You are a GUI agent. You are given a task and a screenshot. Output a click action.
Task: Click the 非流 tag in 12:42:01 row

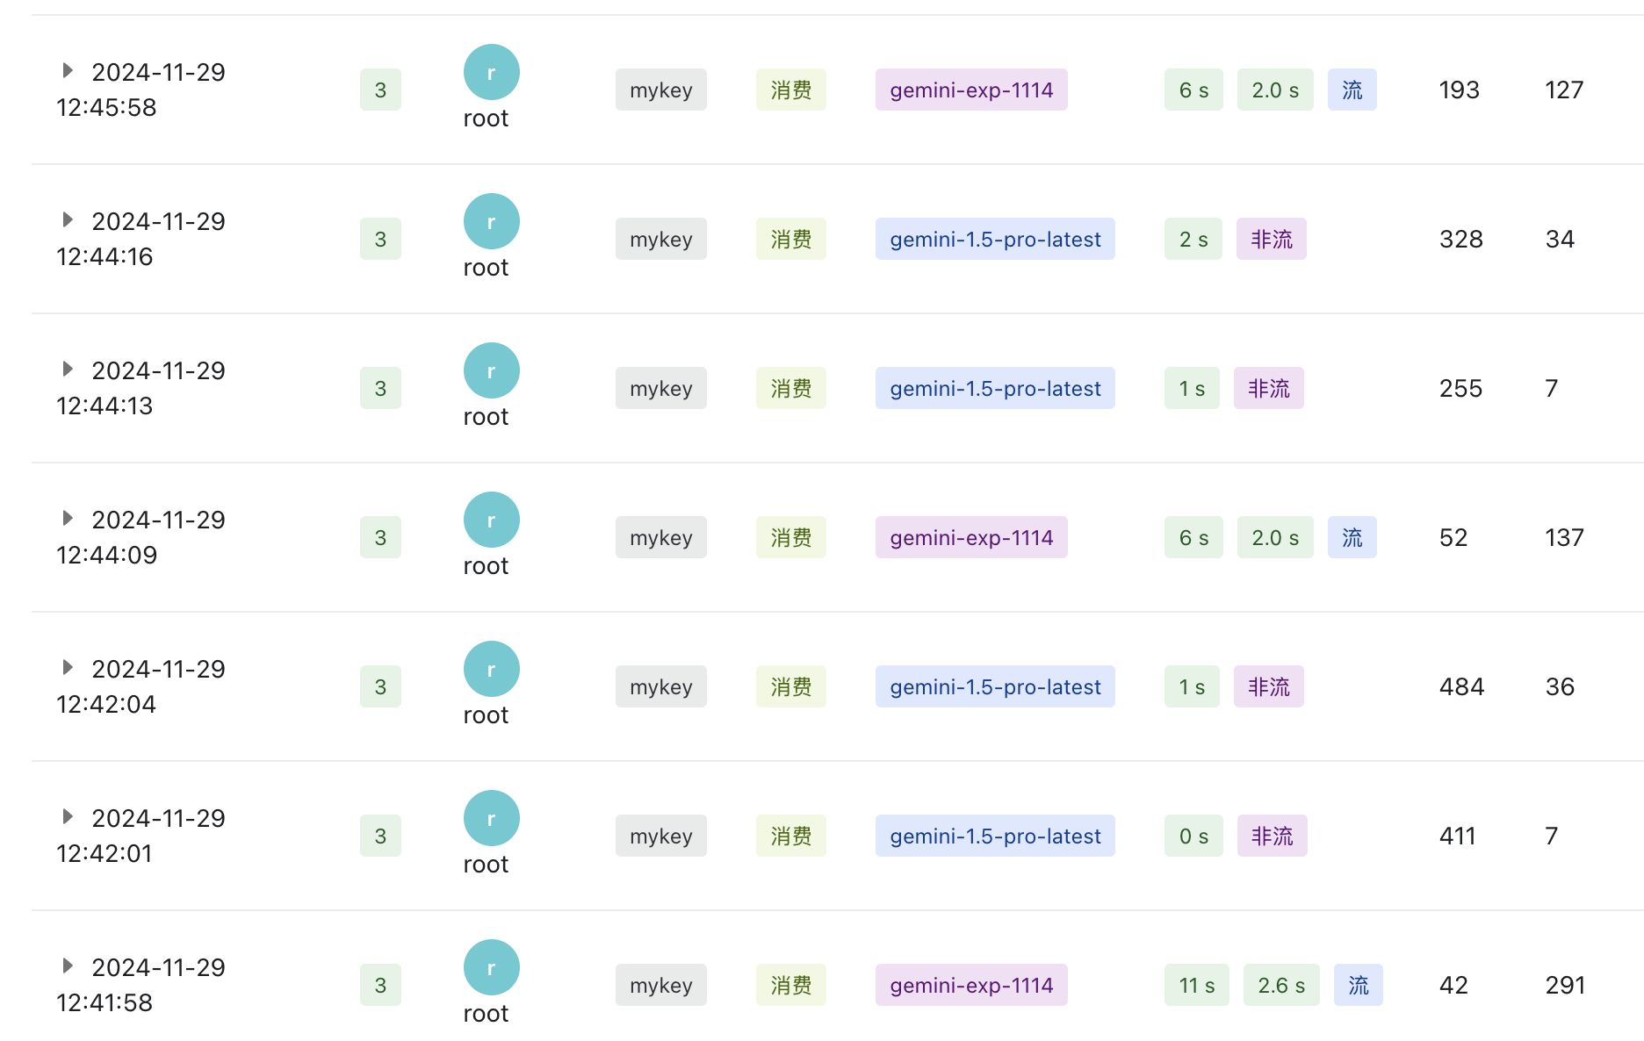(1273, 836)
